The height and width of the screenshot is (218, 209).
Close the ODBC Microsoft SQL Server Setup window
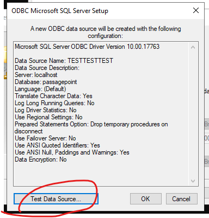coord(196,10)
